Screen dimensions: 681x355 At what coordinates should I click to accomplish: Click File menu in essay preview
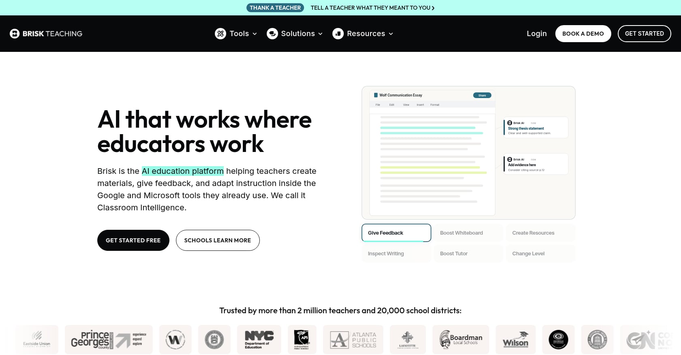pos(378,105)
